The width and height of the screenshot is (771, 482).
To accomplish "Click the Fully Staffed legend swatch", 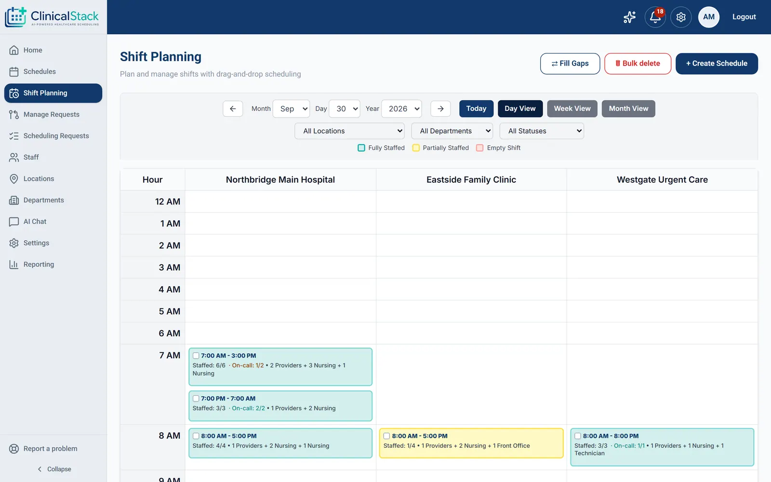I will (361, 148).
